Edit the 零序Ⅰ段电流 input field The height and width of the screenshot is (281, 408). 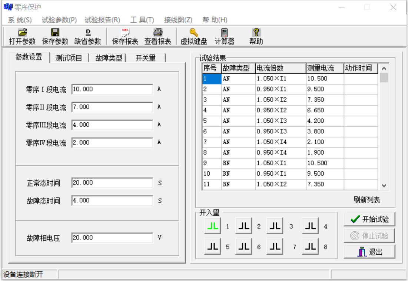click(111, 89)
